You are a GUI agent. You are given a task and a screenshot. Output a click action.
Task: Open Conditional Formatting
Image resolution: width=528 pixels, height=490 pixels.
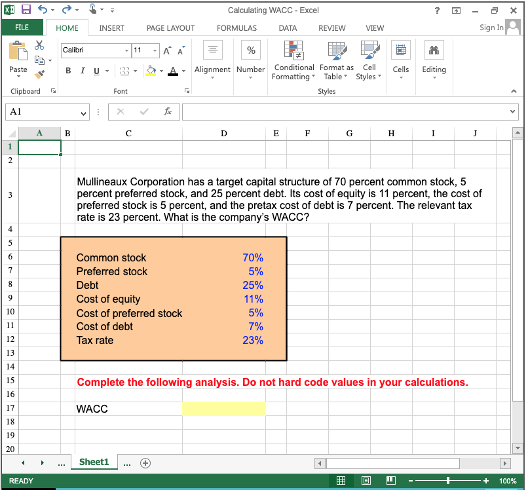293,61
